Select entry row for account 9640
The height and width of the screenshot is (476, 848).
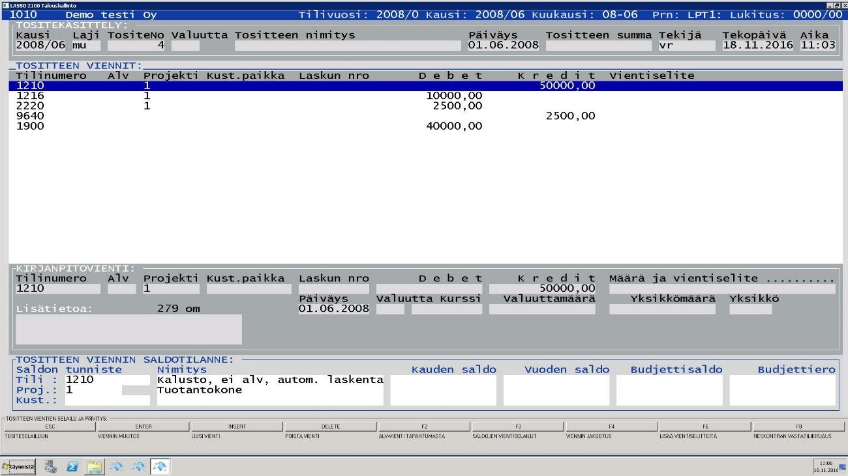[425, 116]
